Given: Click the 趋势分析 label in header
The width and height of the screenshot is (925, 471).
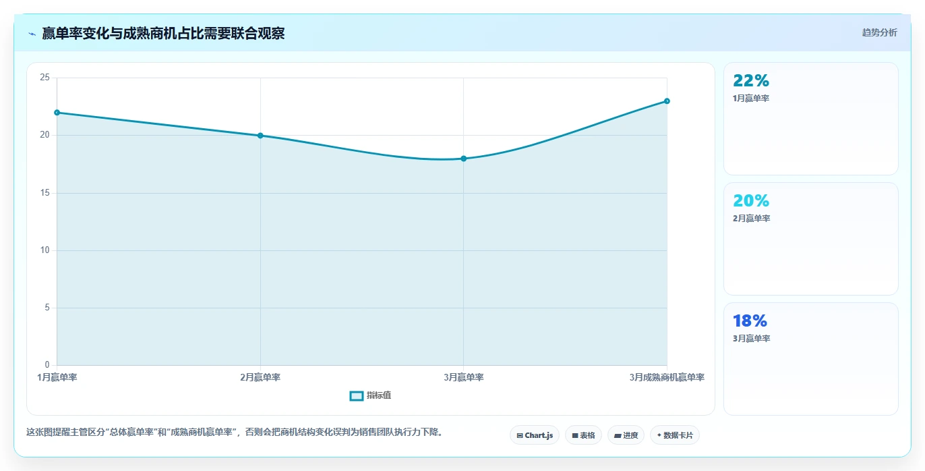Looking at the screenshot, I should (x=879, y=32).
